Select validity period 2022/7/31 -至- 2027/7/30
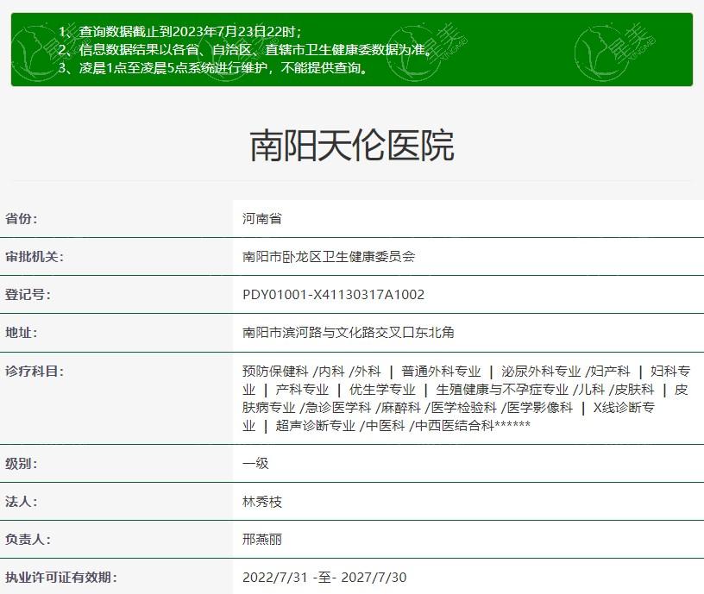Screen dimensions: 704x594 [x=324, y=578]
